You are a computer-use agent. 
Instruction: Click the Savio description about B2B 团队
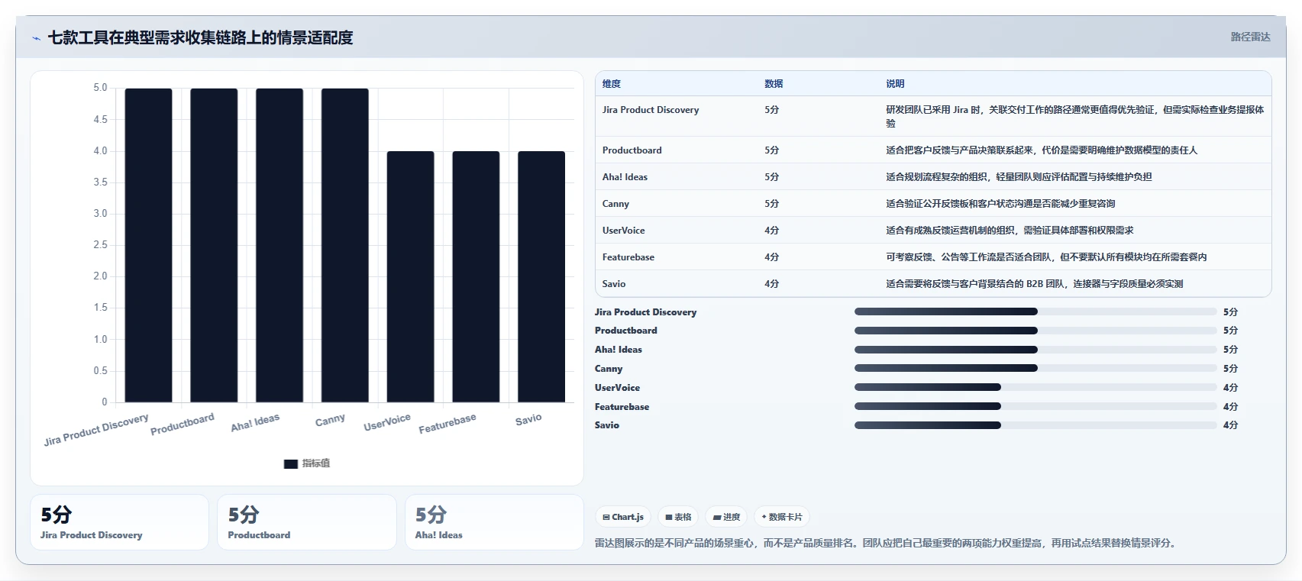click(x=1035, y=284)
